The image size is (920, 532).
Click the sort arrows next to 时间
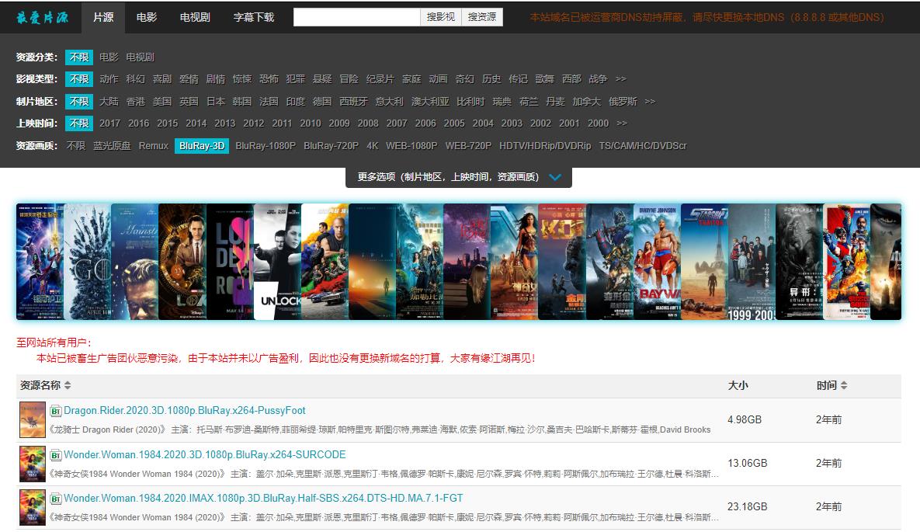[844, 385]
